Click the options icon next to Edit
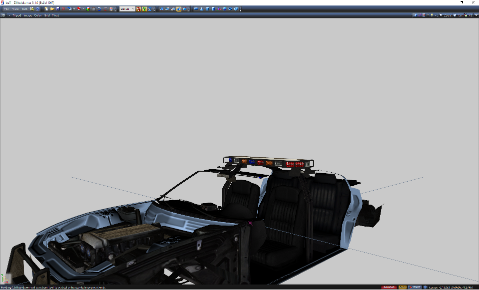 (32, 9)
